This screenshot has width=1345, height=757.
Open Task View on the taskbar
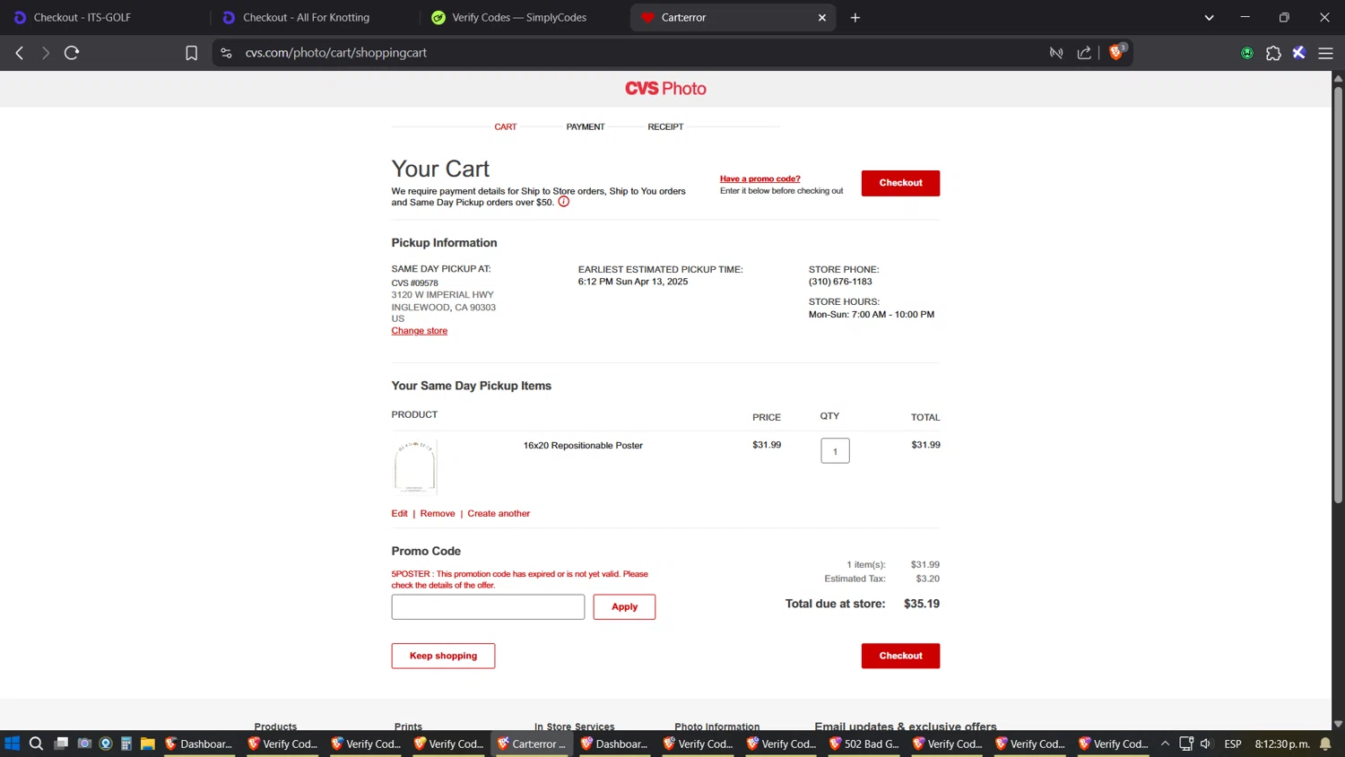[61, 744]
